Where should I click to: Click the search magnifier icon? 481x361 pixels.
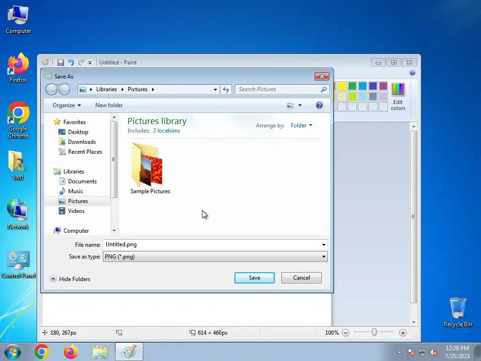click(324, 89)
